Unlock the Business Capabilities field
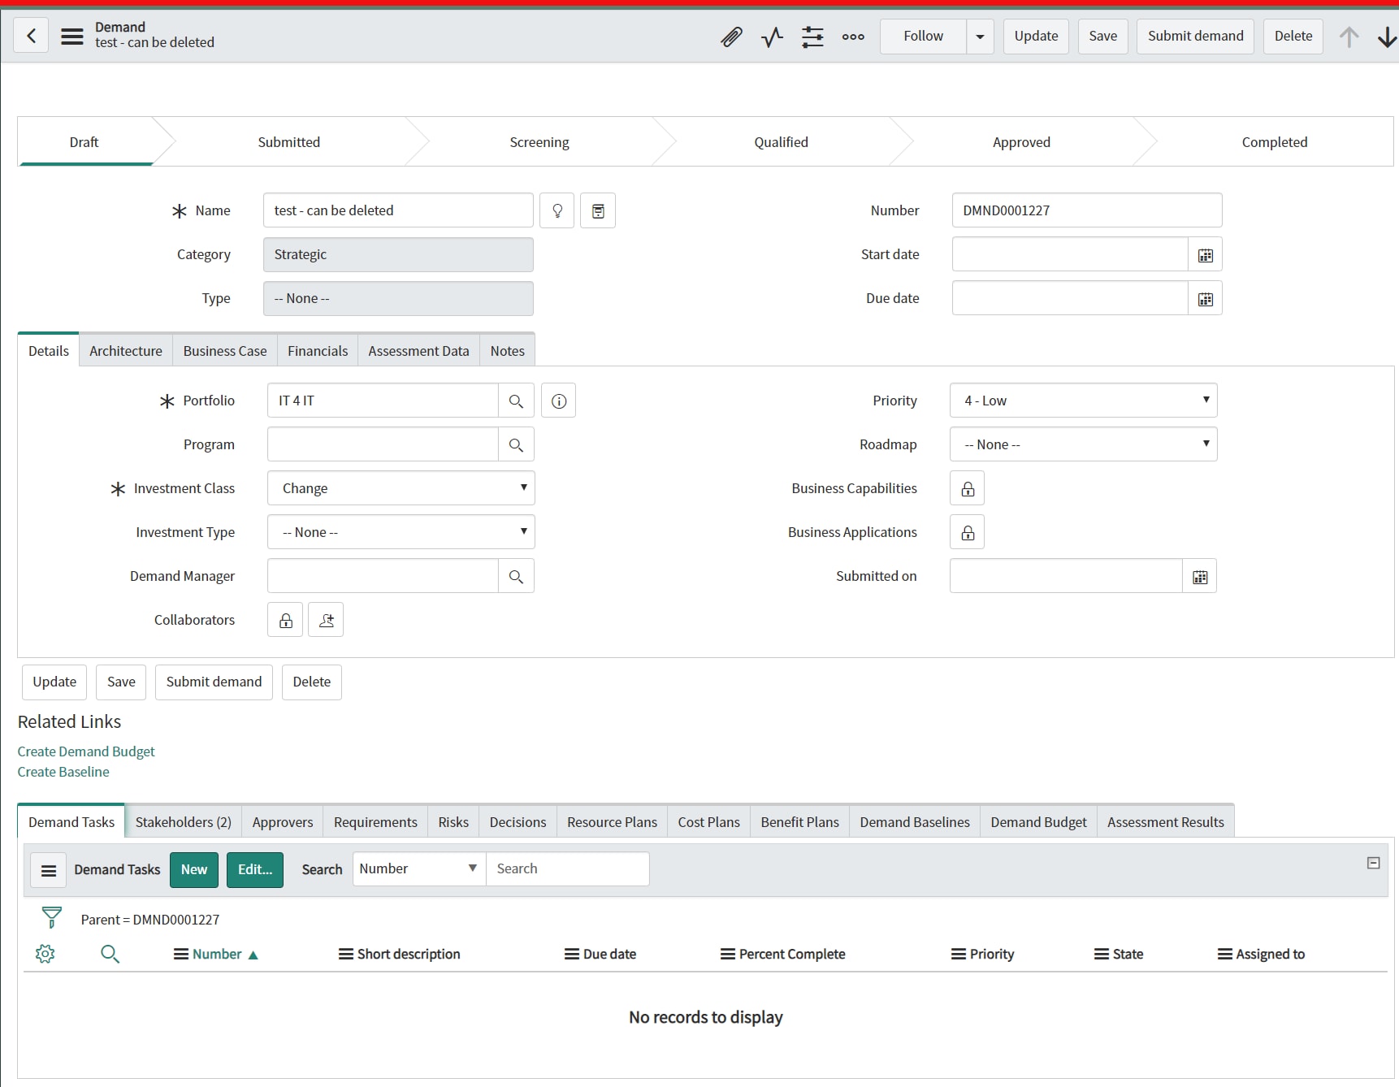Viewport: 1399px width, 1087px height. (967, 487)
